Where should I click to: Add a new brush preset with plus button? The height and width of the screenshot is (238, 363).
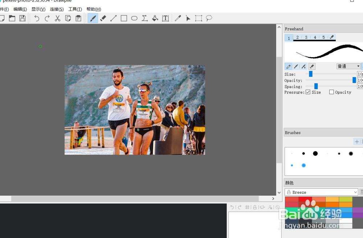[357, 142]
